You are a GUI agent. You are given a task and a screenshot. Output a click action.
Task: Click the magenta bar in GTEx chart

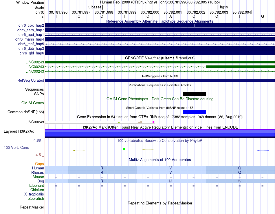tap(153, 122)
